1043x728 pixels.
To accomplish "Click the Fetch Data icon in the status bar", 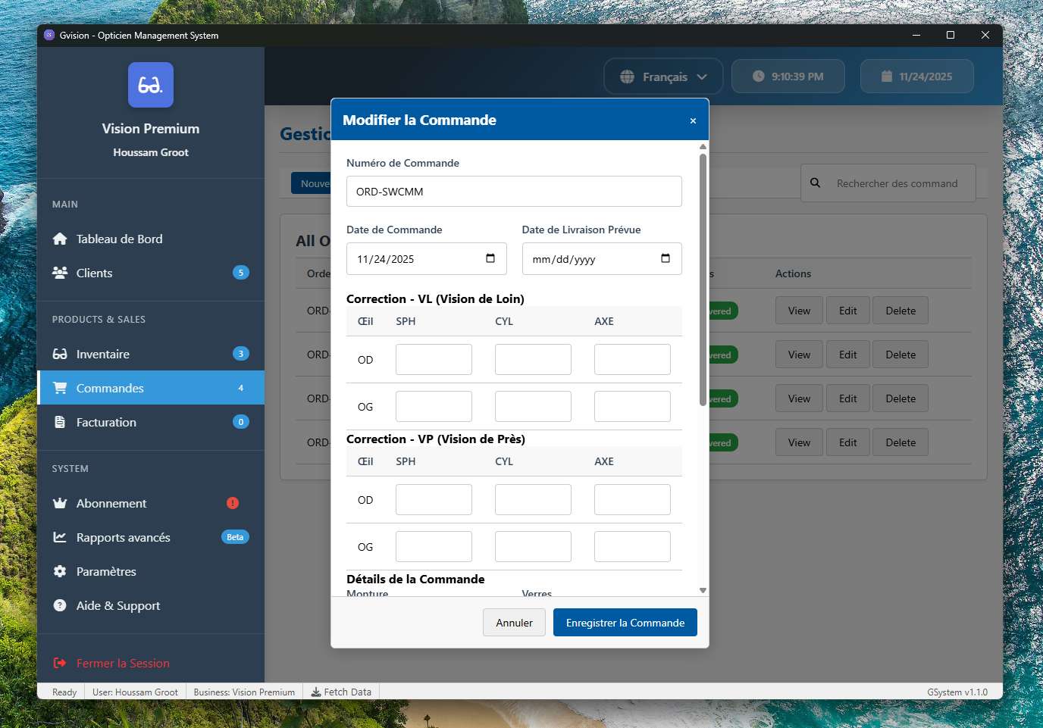I will point(315,692).
